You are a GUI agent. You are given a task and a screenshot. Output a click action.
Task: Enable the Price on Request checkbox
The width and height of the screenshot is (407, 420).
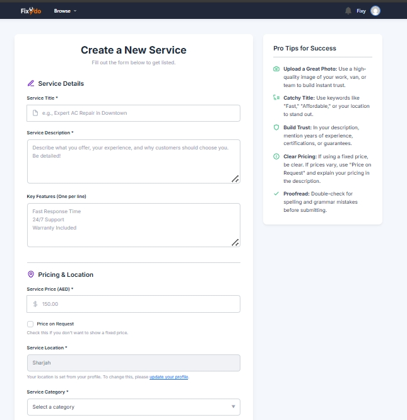pos(30,324)
